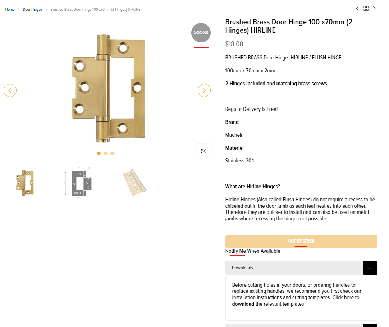Click Notify Me When Available

coord(253,251)
